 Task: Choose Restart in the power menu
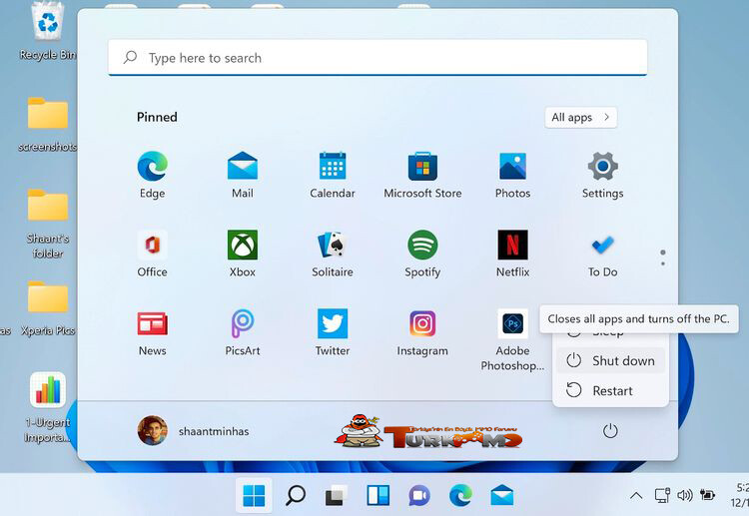coord(610,390)
